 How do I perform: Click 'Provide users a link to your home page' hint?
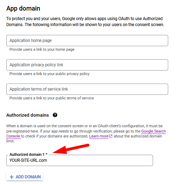tap(42, 49)
